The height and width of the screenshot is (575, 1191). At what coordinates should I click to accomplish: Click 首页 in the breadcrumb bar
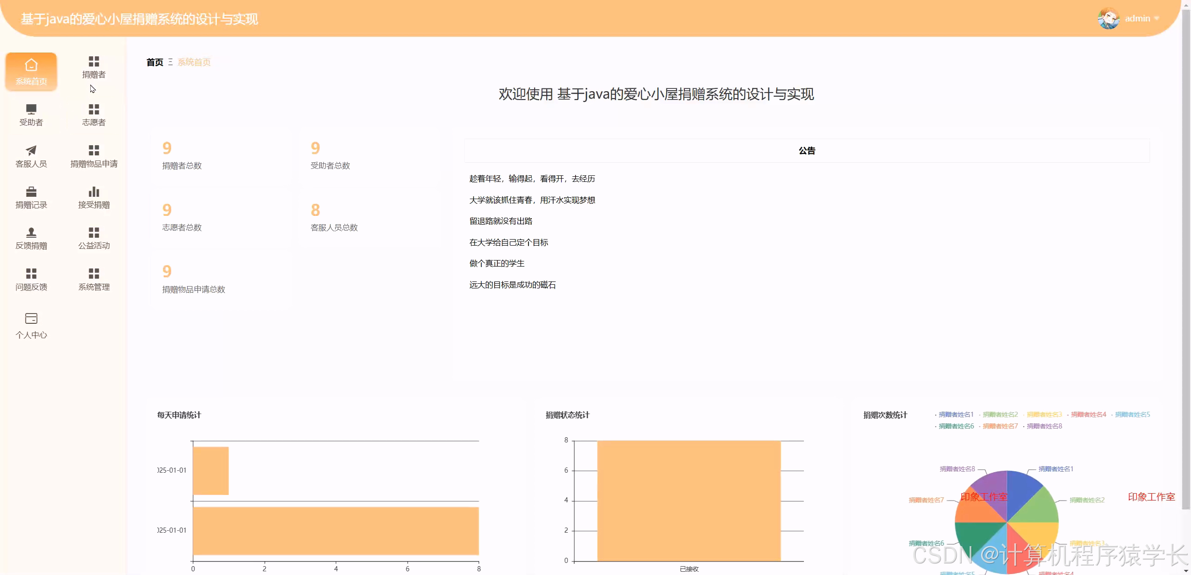154,62
